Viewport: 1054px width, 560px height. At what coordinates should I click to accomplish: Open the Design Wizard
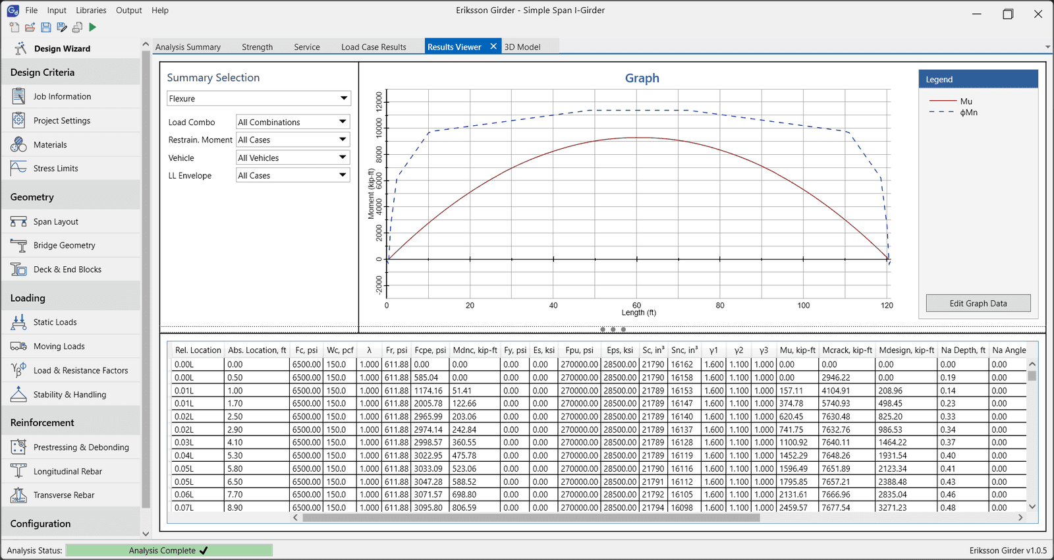(62, 49)
